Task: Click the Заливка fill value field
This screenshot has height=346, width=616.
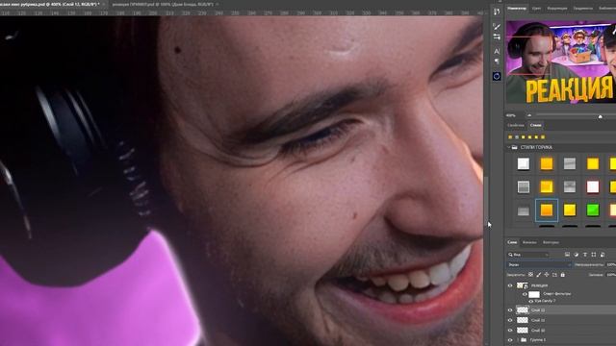Action: [611, 275]
